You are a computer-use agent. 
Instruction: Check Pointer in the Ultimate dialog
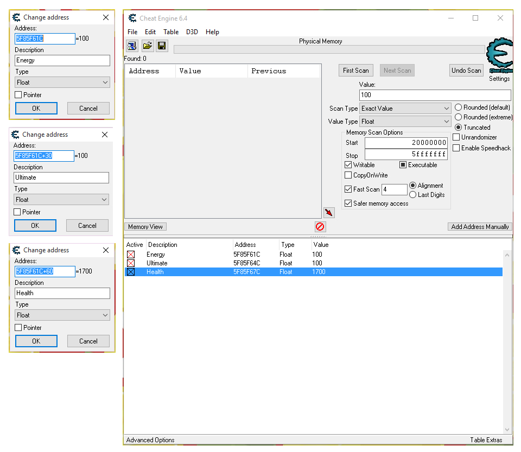(x=17, y=212)
